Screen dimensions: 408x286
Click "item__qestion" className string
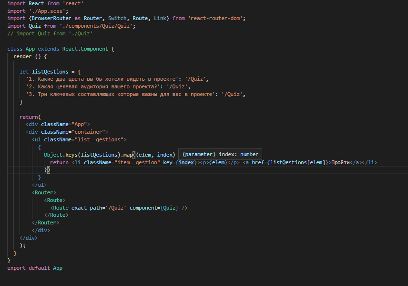coord(137,162)
